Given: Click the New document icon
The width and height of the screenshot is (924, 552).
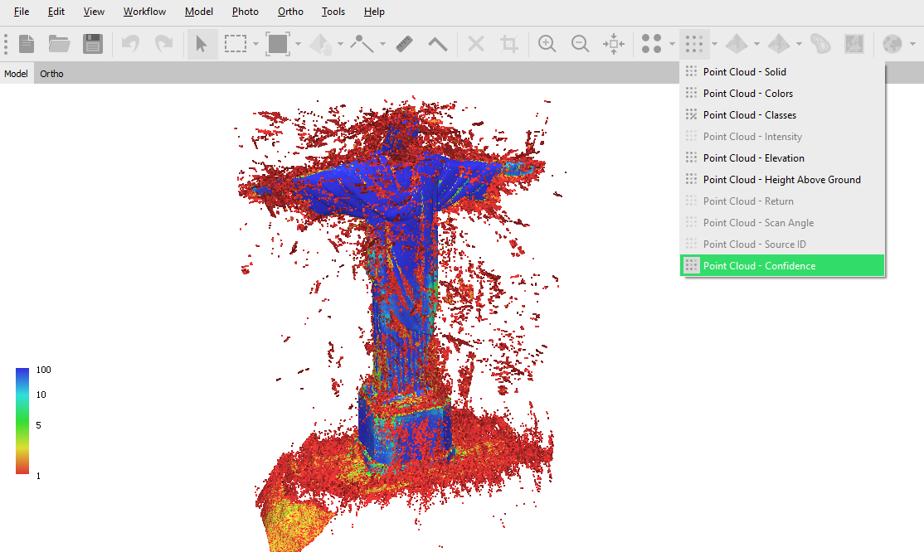Looking at the screenshot, I should point(27,44).
